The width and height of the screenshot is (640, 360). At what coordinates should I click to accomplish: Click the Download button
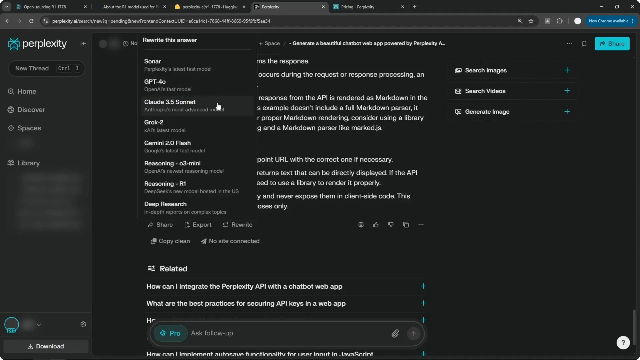46,346
